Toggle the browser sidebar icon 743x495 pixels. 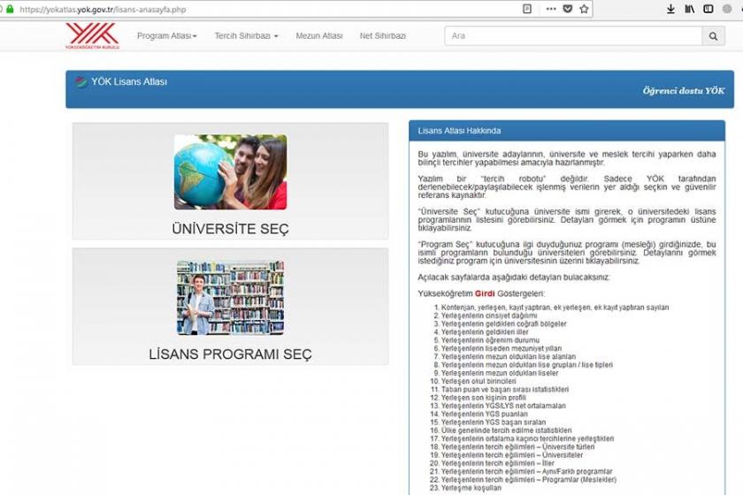click(x=709, y=9)
